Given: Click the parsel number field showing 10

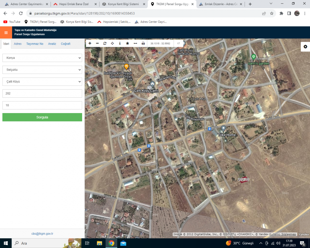Looking at the screenshot, I should click(42, 105).
